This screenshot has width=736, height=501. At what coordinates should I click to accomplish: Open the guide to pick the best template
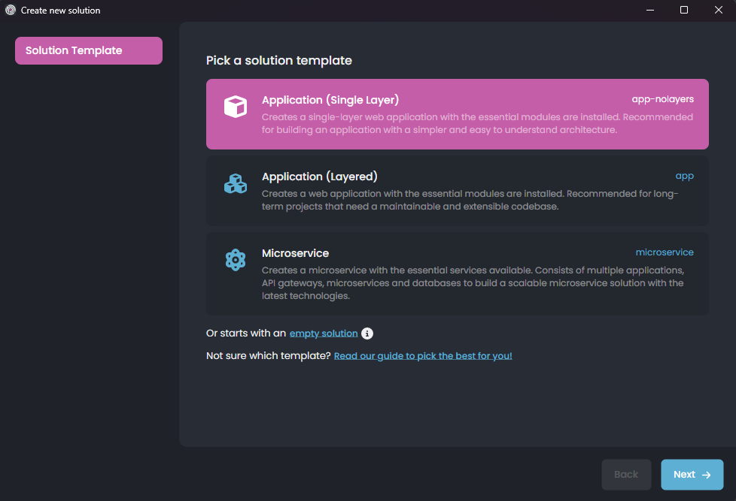click(422, 355)
